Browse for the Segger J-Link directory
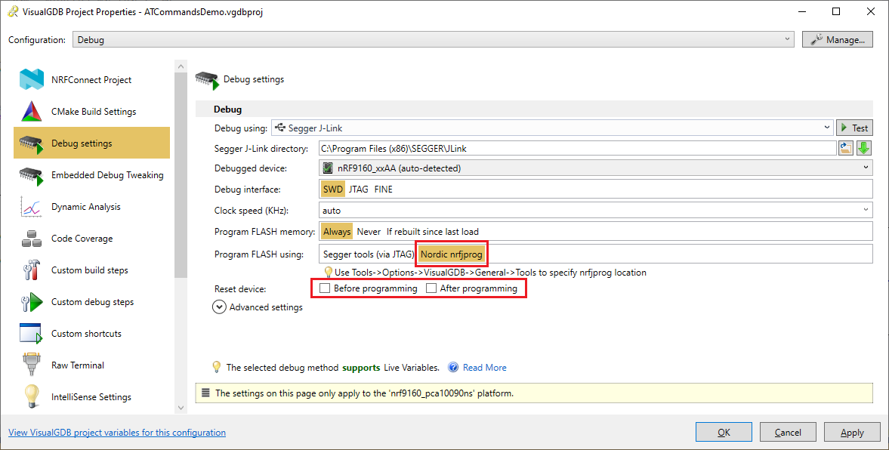 [846, 149]
